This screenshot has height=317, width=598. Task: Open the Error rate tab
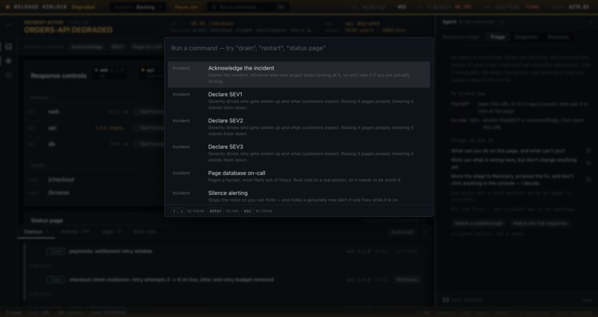point(145,231)
